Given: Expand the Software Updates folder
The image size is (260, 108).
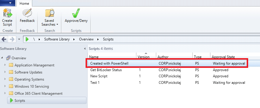Looking at the screenshot, I should [5, 72].
